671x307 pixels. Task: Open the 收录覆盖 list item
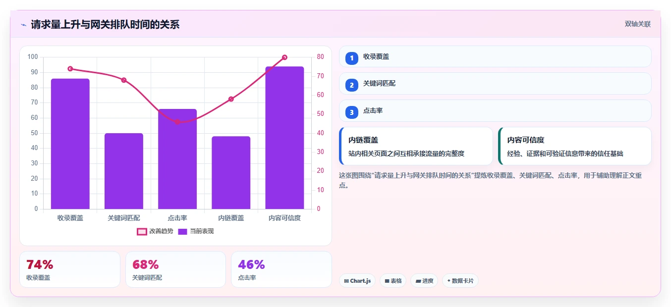click(x=495, y=56)
